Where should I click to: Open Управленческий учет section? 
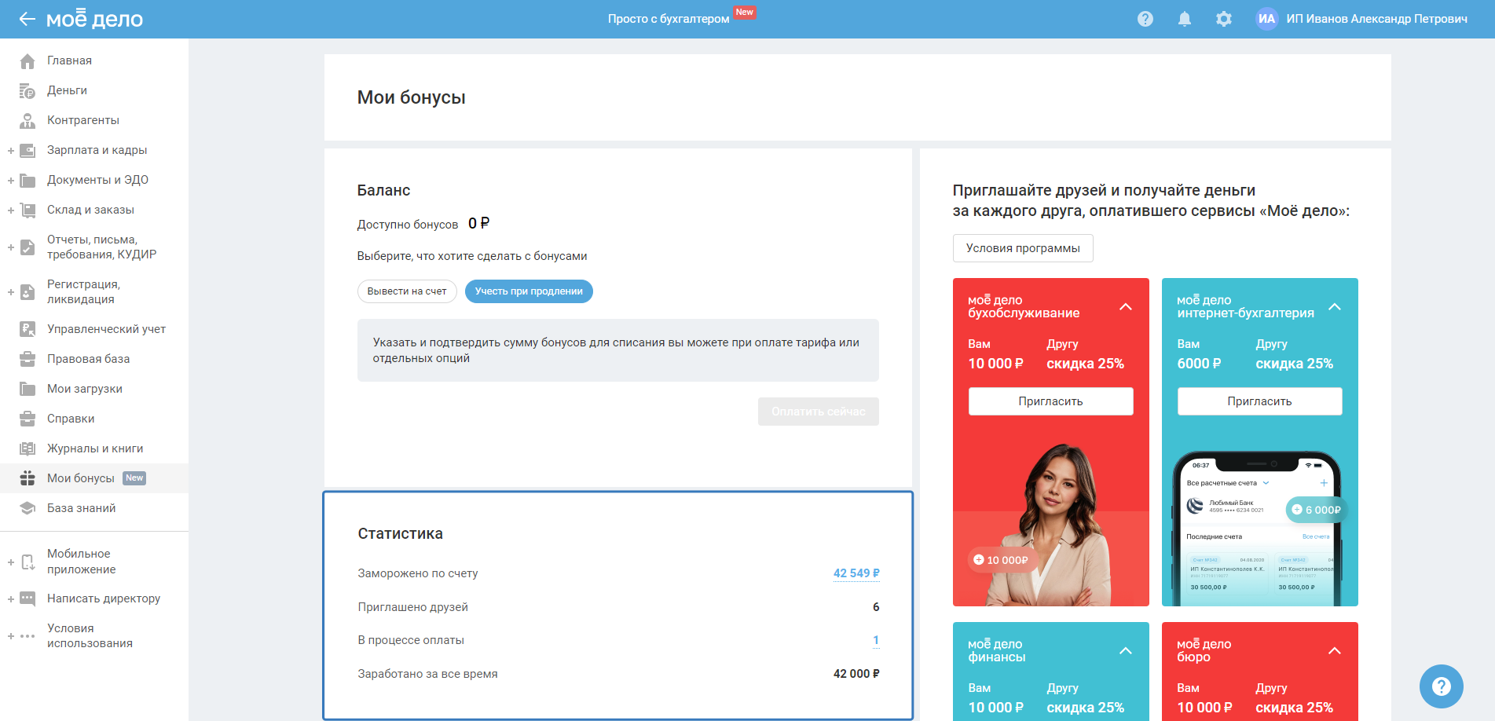click(106, 329)
